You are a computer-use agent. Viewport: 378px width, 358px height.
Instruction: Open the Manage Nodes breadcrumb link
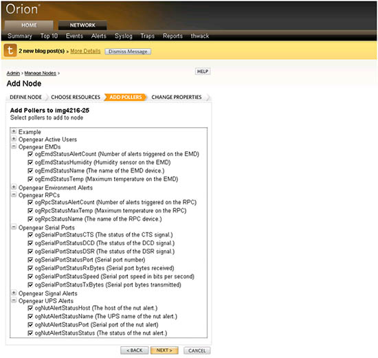pos(41,74)
